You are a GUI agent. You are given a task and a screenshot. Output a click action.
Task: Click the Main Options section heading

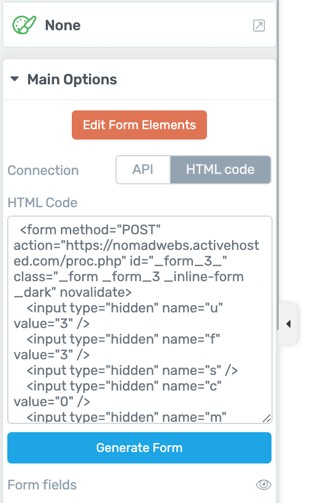point(72,79)
